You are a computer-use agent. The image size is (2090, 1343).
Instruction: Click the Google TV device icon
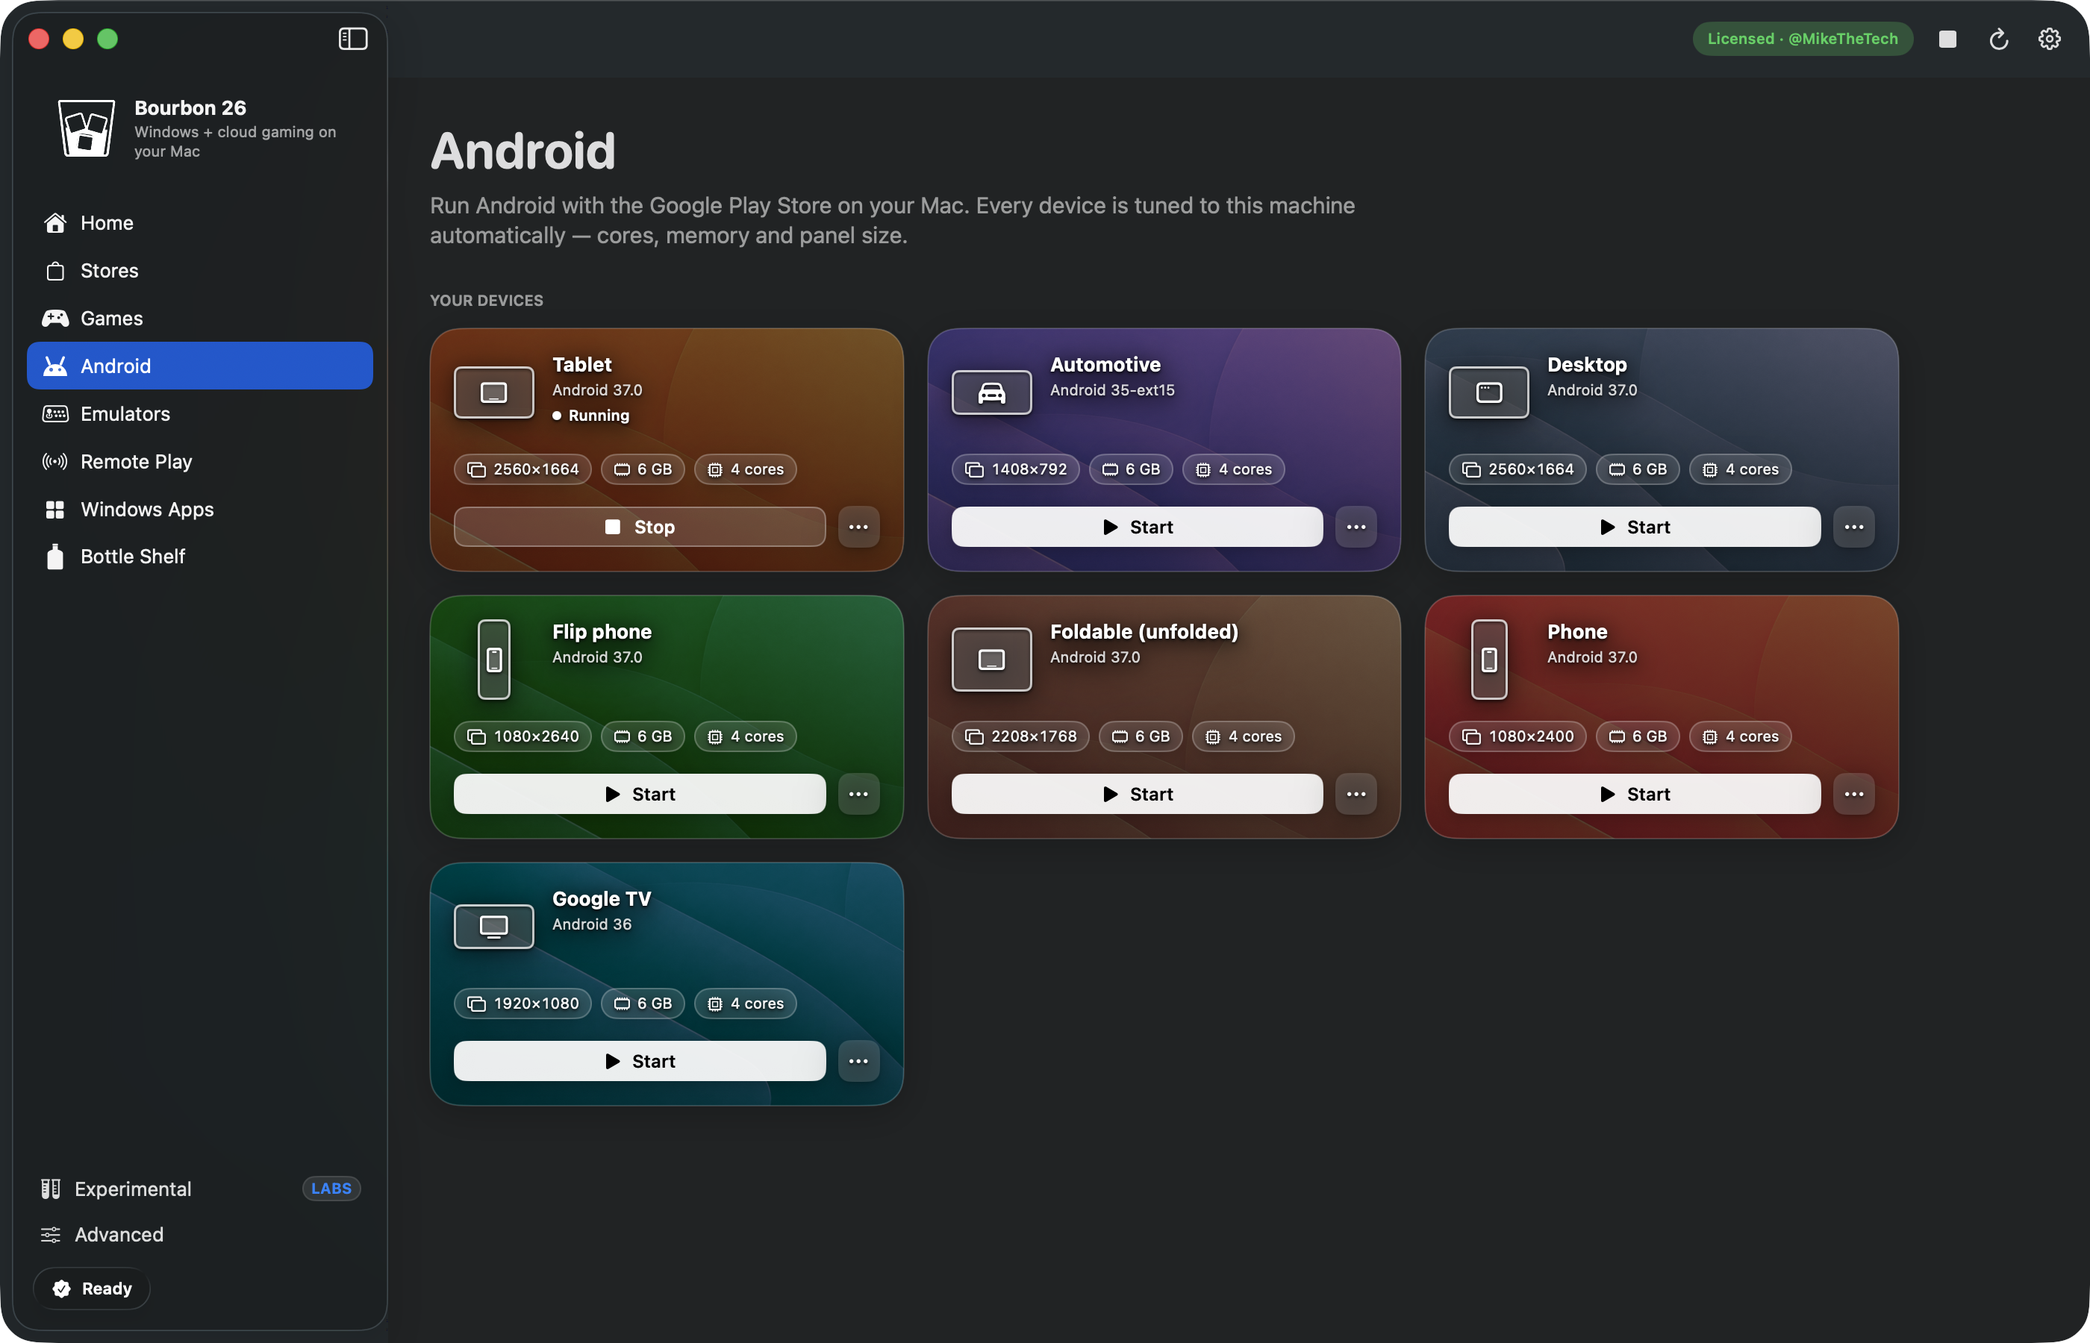pos(493,926)
